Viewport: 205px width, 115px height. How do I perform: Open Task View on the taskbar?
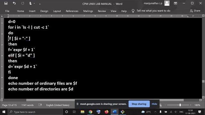click(74, 112)
